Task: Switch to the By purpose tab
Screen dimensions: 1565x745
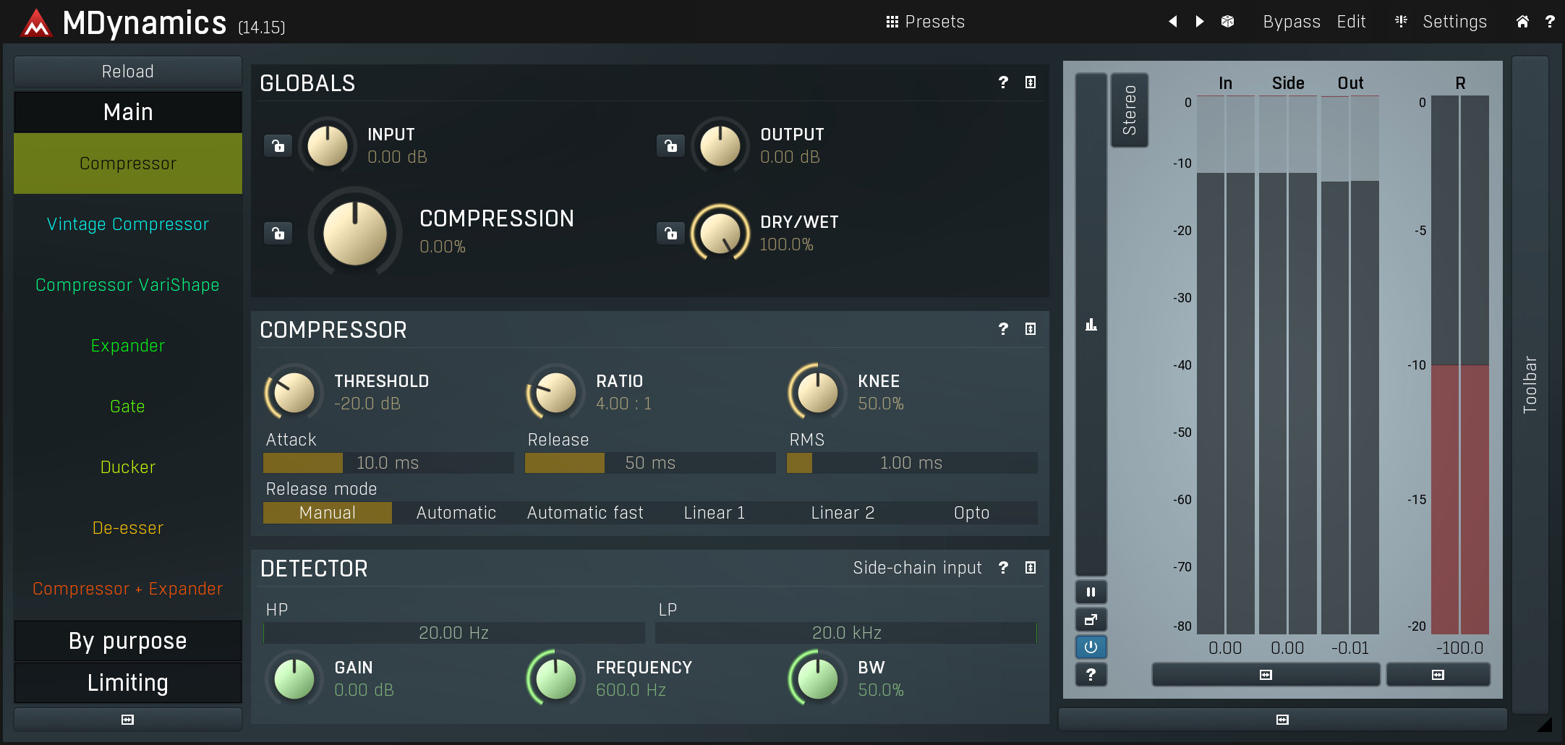Action: pos(127,641)
